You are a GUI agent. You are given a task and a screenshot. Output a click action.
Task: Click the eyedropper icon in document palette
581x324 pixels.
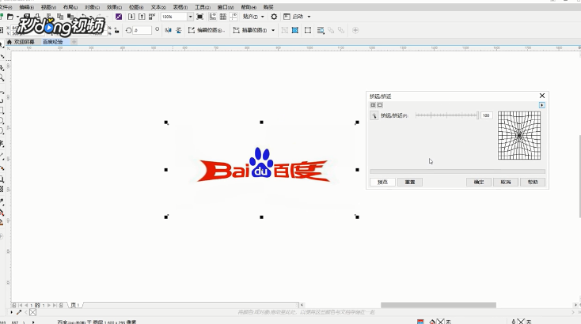tap(19, 312)
